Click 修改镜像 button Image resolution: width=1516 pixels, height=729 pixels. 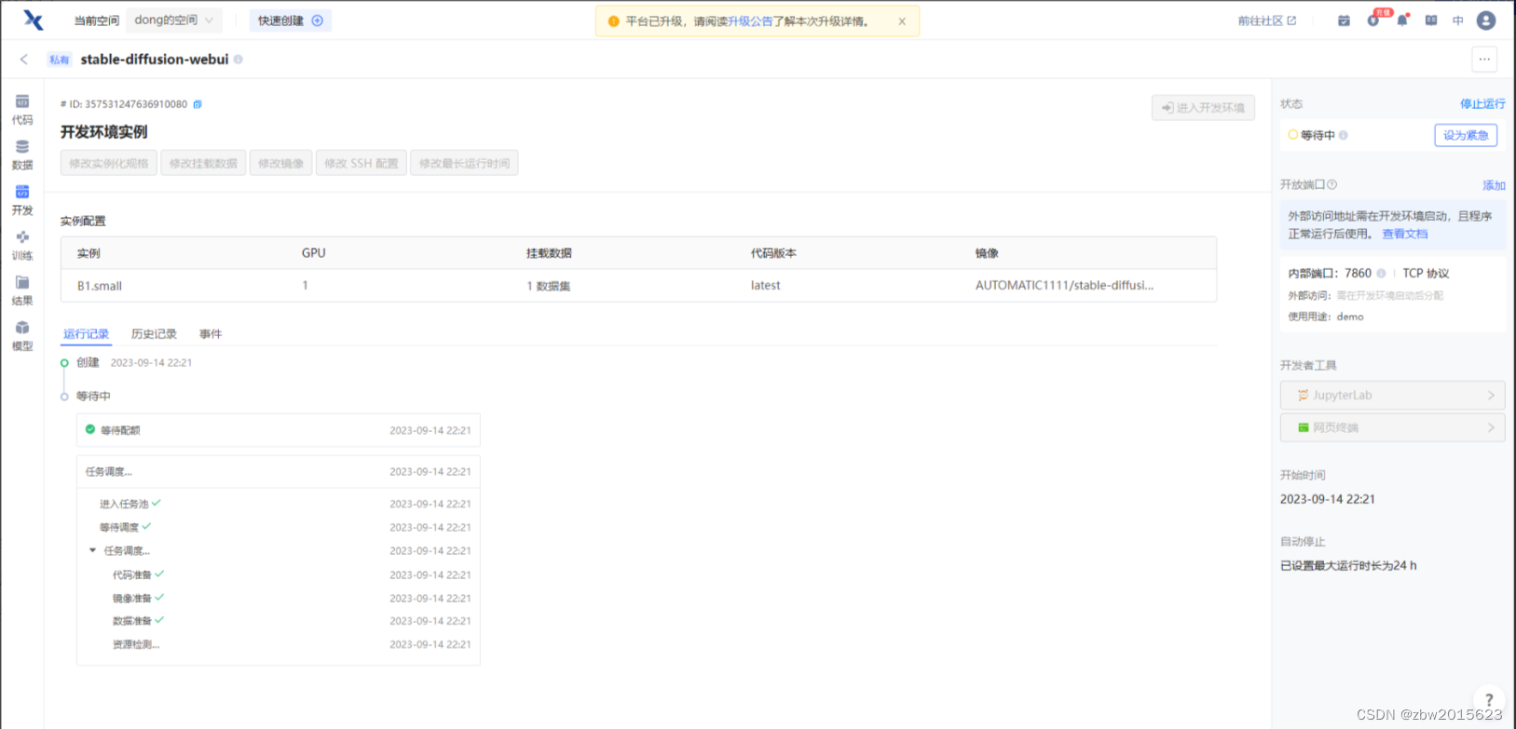point(280,163)
